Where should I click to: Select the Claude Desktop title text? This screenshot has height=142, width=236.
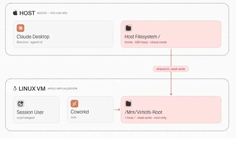33,37
